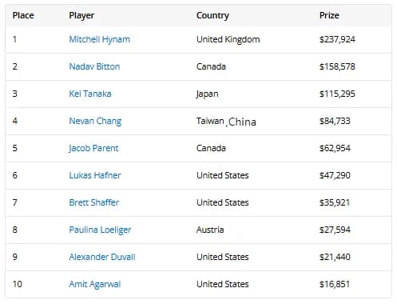Open the Nadav Bitton player link
Screen dimensions: 397x304
[94, 66]
